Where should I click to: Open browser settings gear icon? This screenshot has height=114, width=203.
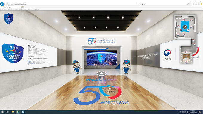pyautogui.click(x=199, y=4)
